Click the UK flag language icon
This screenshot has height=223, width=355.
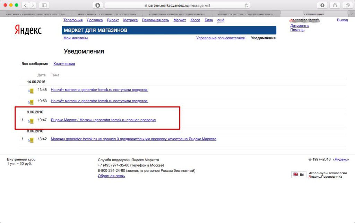pos(296,174)
